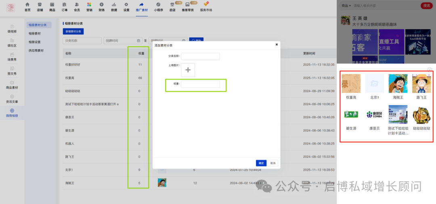Select 微商相册 in the left sidebar
436x204 pixels.
12,113
